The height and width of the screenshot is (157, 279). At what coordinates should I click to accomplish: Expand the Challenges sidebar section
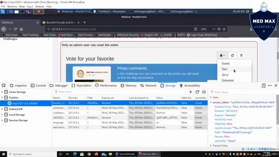(26, 39)
